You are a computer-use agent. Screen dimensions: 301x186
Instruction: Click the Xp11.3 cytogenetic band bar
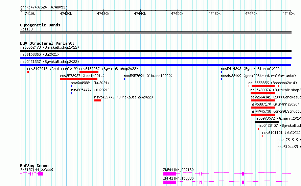point(156,33)
